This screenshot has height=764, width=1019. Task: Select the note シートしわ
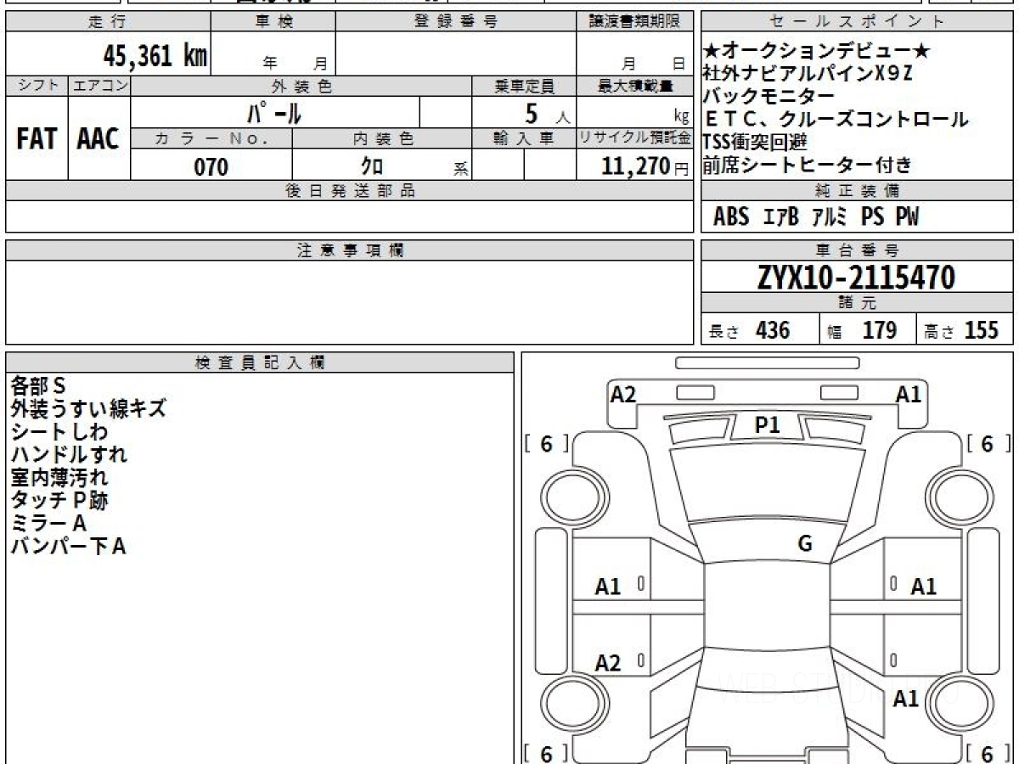[59, 431]
